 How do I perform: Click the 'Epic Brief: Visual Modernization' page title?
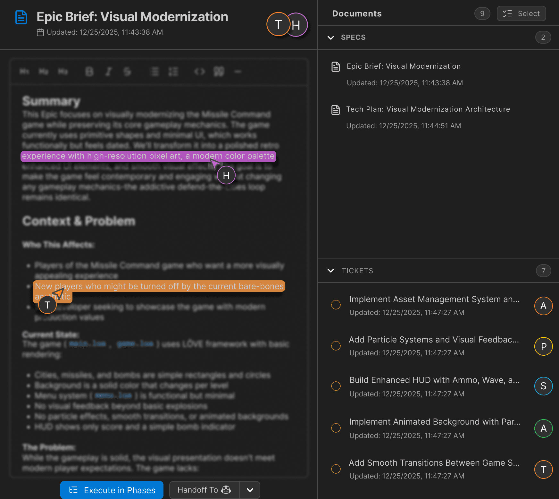132,17
